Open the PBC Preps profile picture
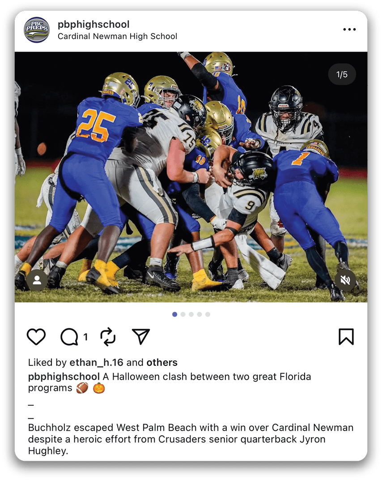 click(37, 30)
